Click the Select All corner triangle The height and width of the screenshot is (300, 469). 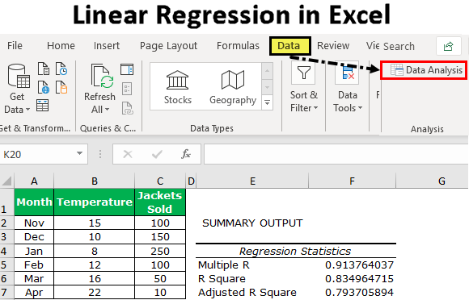[x=6, y=181]
